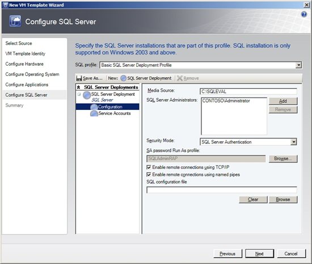Open the SQL profile dropdown

[298, 65]
